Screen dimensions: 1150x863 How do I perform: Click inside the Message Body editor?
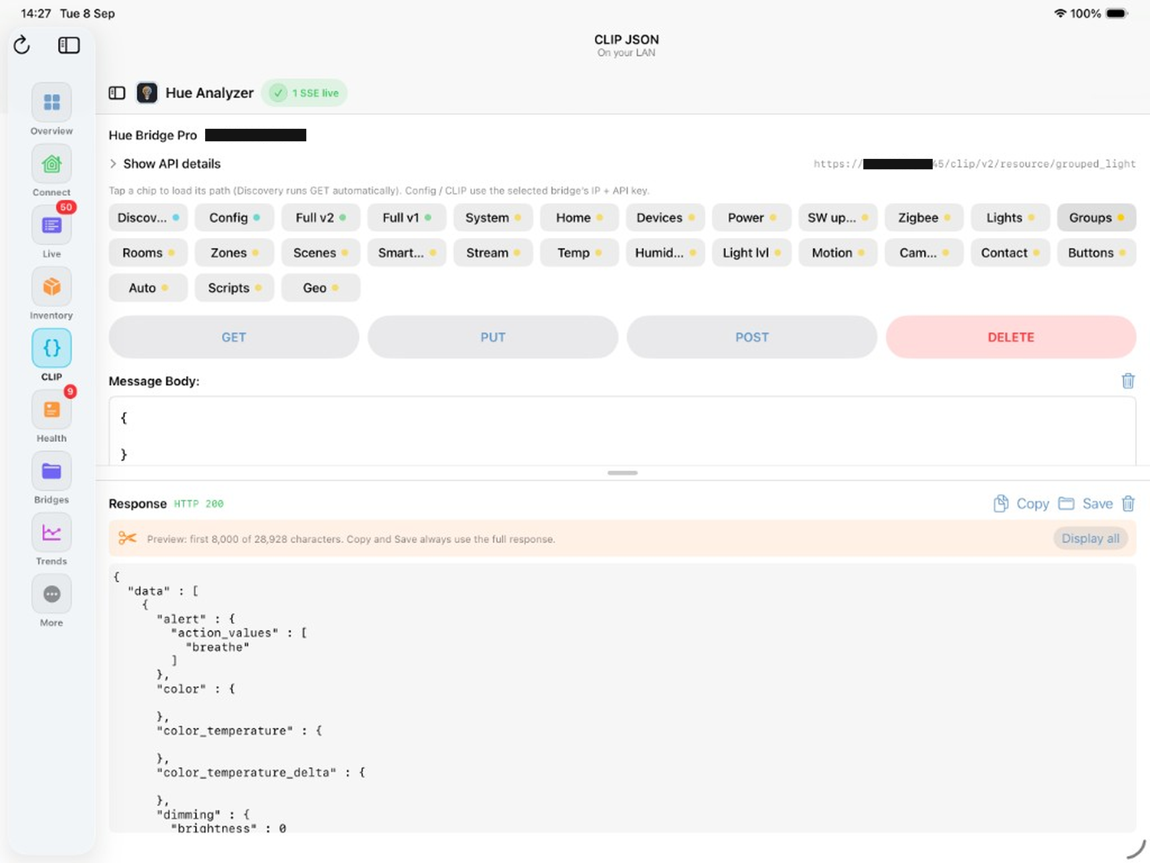(x=622, y=431)
